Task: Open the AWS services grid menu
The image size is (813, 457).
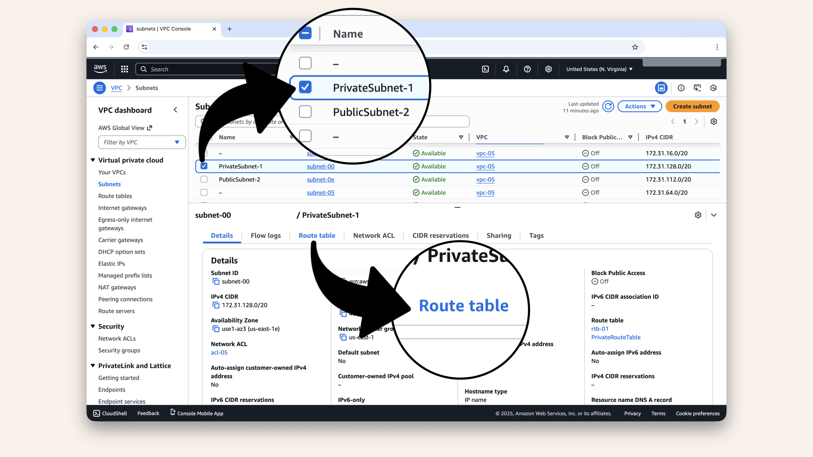Action: (x=124, y=69)
